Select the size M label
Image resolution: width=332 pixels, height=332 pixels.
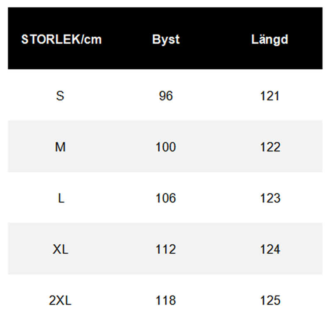[x=61, y=147]
